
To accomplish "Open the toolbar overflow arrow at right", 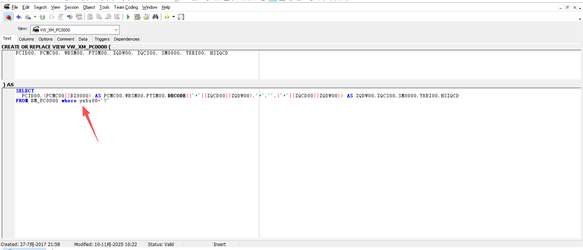I will point(580,19).
